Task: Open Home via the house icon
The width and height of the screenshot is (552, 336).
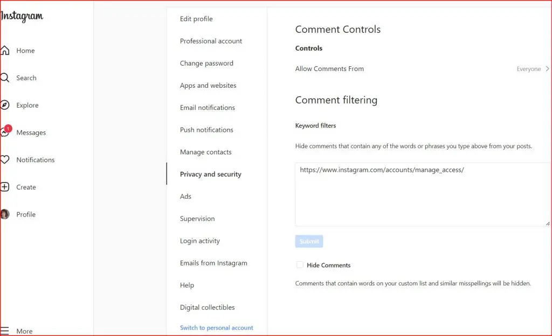Action: point(5,51)
